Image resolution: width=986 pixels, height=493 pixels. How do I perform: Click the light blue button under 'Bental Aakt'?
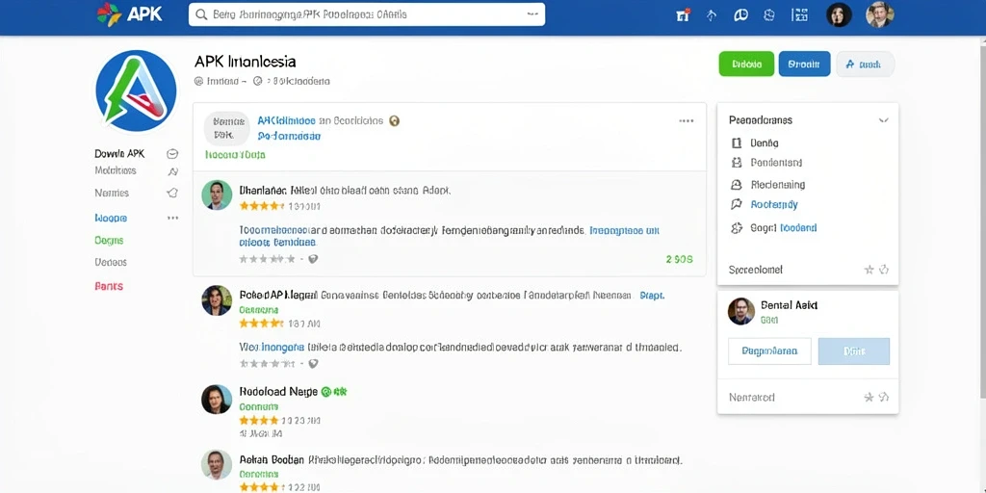pyautogui.click(x=854, y=351)
